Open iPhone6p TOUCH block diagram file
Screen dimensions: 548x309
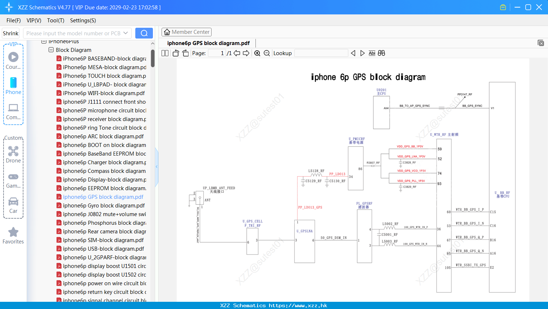pos(101,76)
